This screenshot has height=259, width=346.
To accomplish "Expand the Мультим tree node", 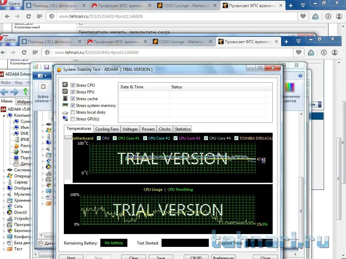I will [4, 195].
